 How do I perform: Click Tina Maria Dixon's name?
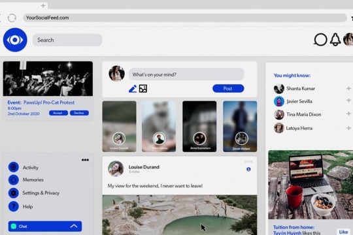(x=304, y=114)
